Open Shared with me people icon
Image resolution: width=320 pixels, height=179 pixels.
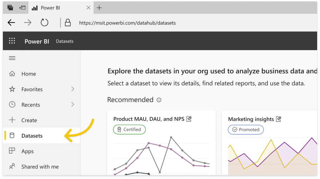point(12,167)
